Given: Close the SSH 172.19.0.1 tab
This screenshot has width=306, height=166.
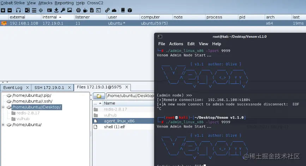Looking at the screenshot, I should [x=69, y=88].
